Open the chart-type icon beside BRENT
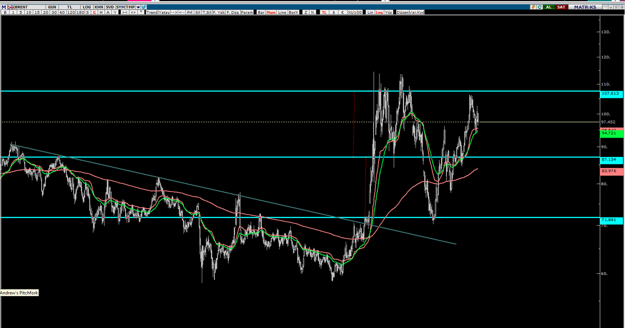The image size is (625, 328). pos(11,7)
